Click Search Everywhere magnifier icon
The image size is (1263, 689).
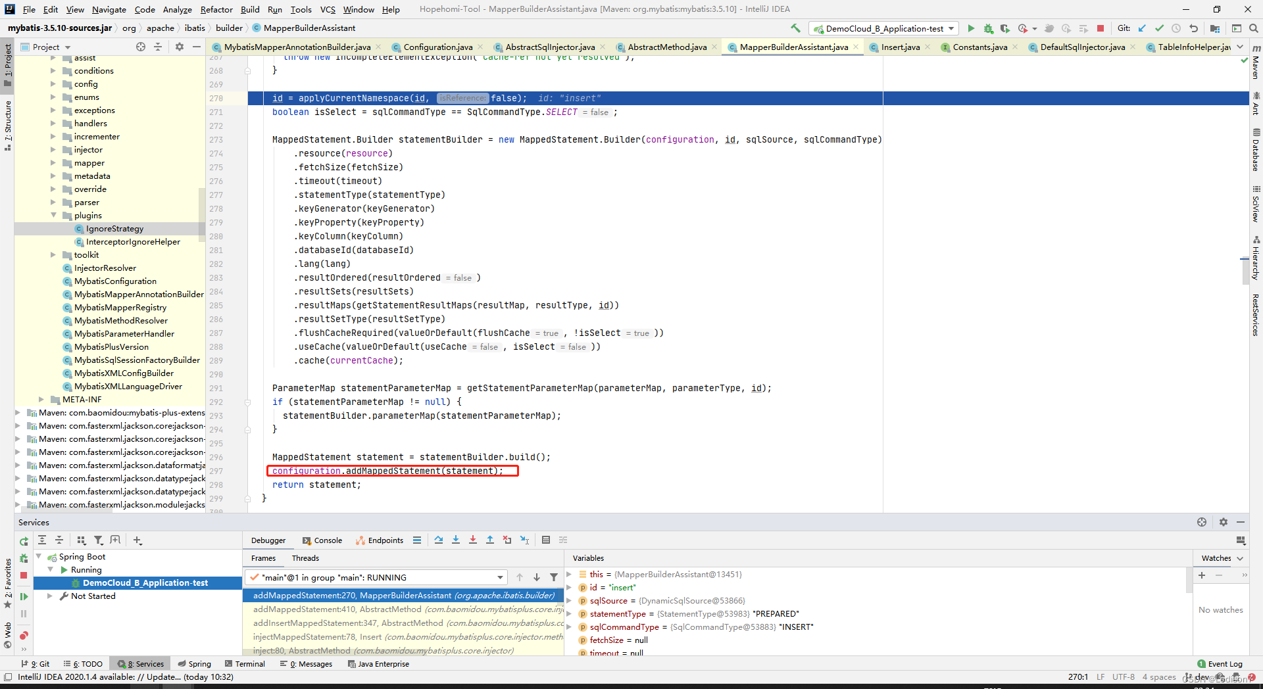pyautogui.click(x=1254, y=28)
